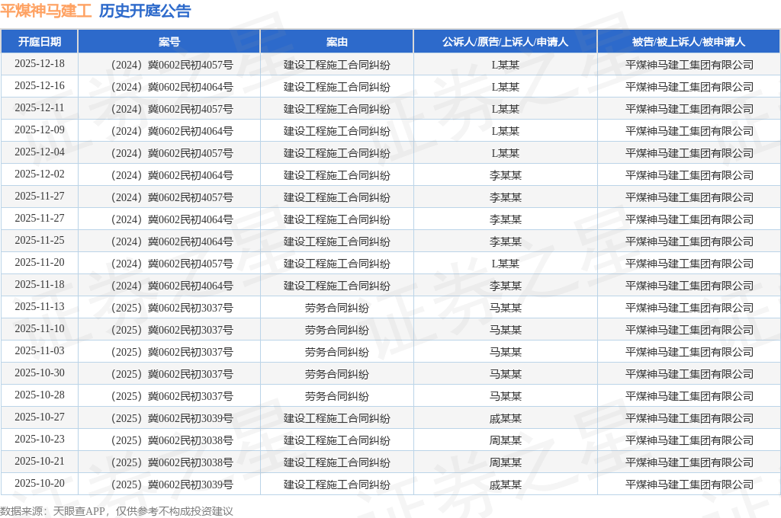The width and height of the screenshot is (781, 518).
Task: Select the date cell 2025-10-20
Action: pyautogui.click(x=40, y=483)
